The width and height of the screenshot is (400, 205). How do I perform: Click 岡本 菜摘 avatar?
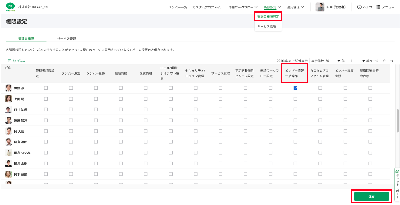[x=9, y=174]
